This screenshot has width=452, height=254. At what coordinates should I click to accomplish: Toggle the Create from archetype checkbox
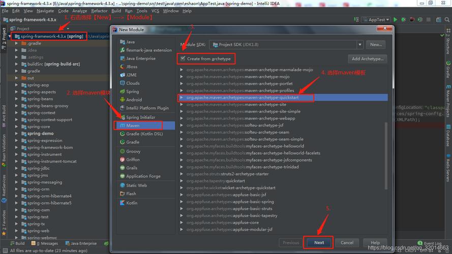click(x=183, y=58)
